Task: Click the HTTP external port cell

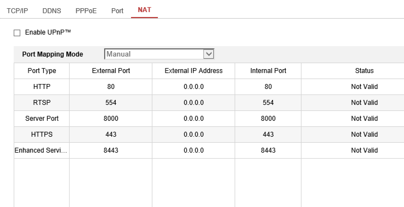Action: click(111, 87)
